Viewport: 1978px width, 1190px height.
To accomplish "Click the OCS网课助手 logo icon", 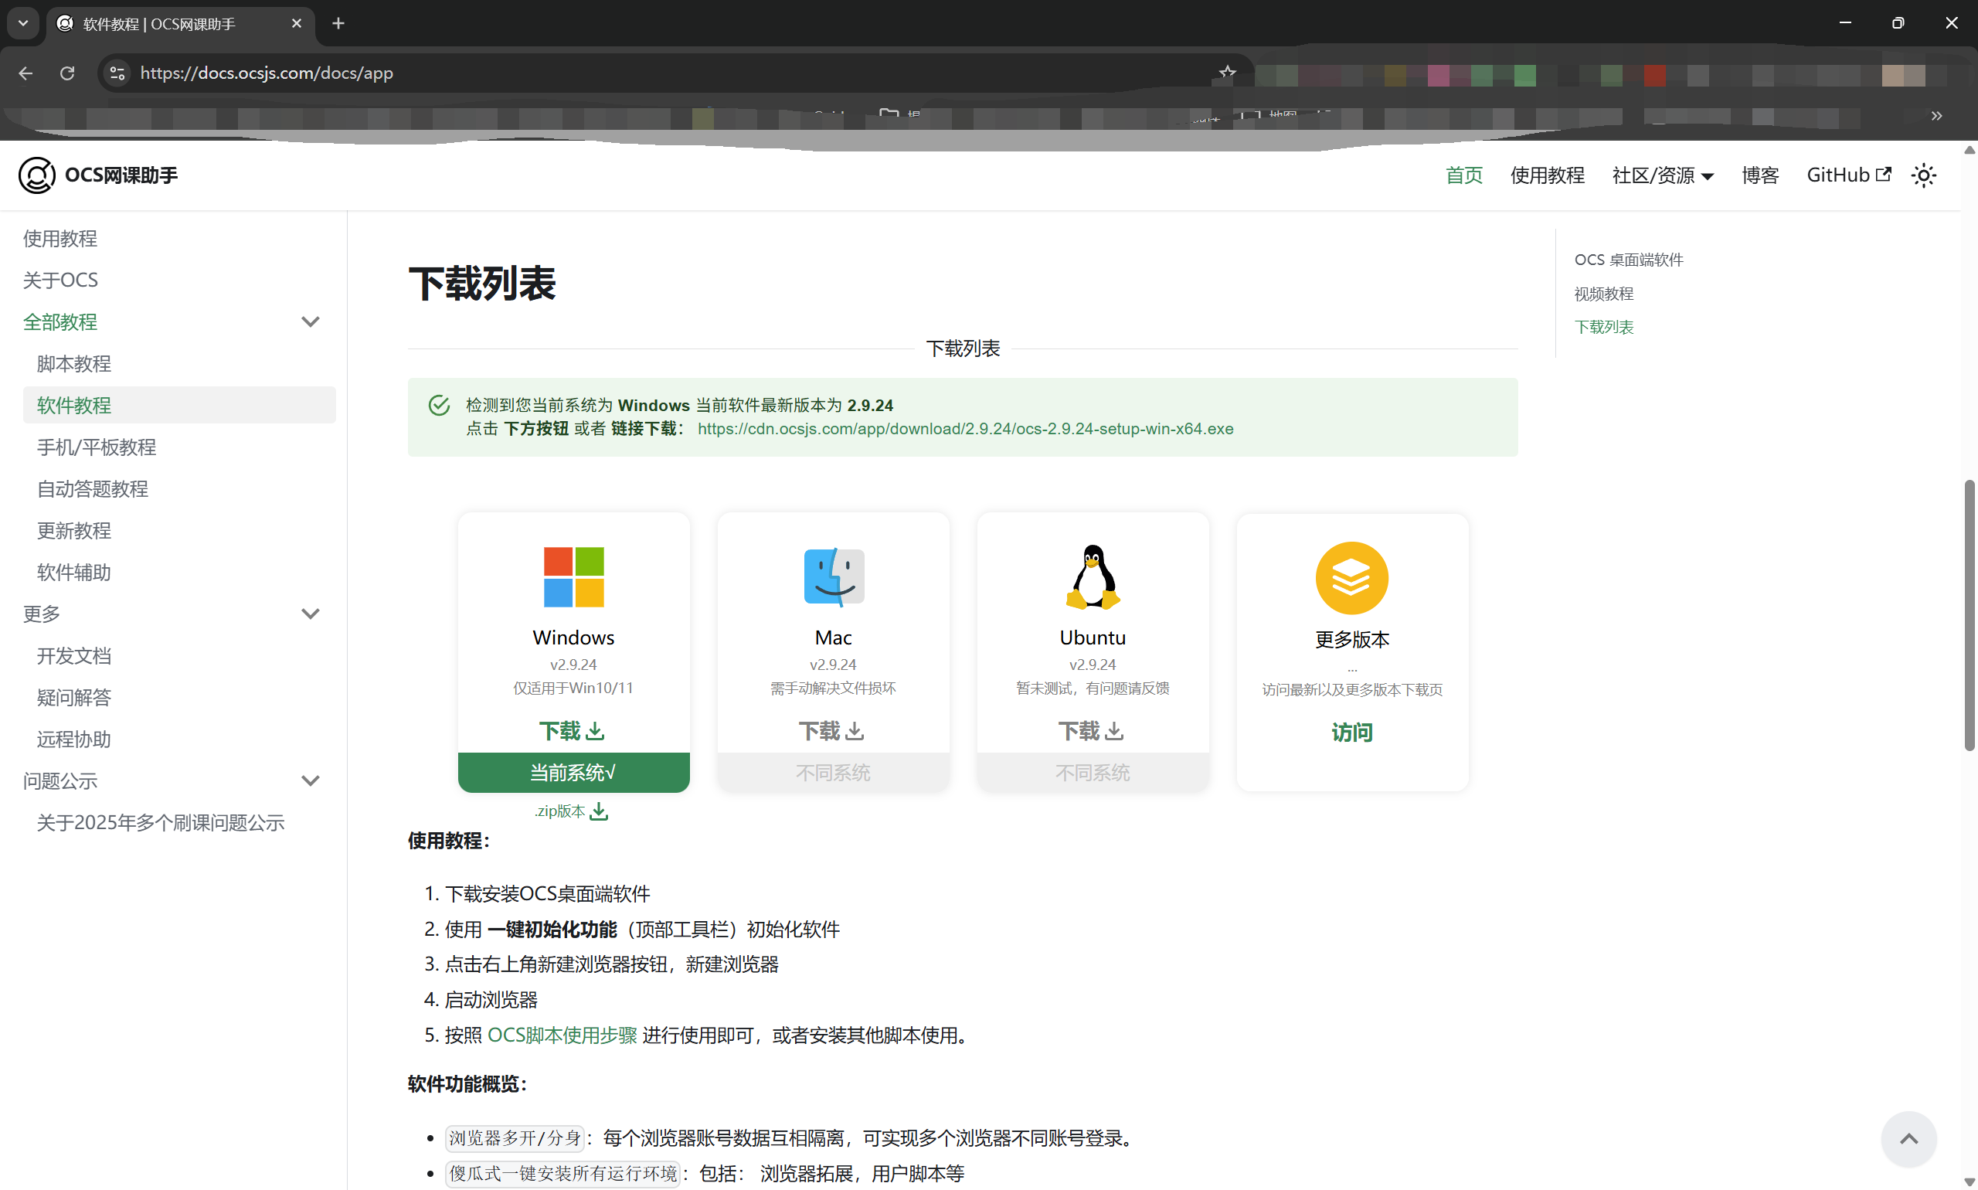I will click(x=37, y=175).
